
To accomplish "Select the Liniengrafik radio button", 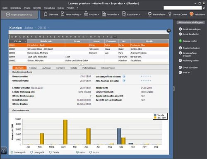I will (31, 152).
